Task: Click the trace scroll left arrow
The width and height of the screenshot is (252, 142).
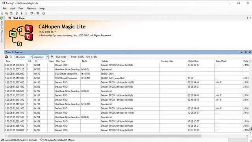Action: (x=6, y=136)
